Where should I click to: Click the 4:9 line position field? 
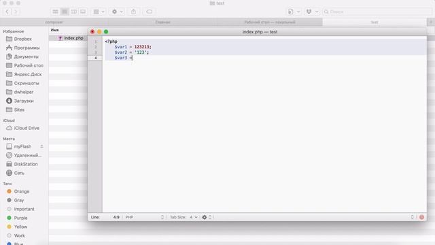[x=116, y=217]
